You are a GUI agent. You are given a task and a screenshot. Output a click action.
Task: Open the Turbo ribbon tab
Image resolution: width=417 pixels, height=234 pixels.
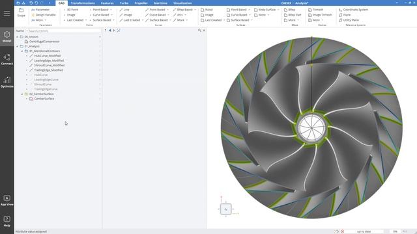click(x=124, y=3)
